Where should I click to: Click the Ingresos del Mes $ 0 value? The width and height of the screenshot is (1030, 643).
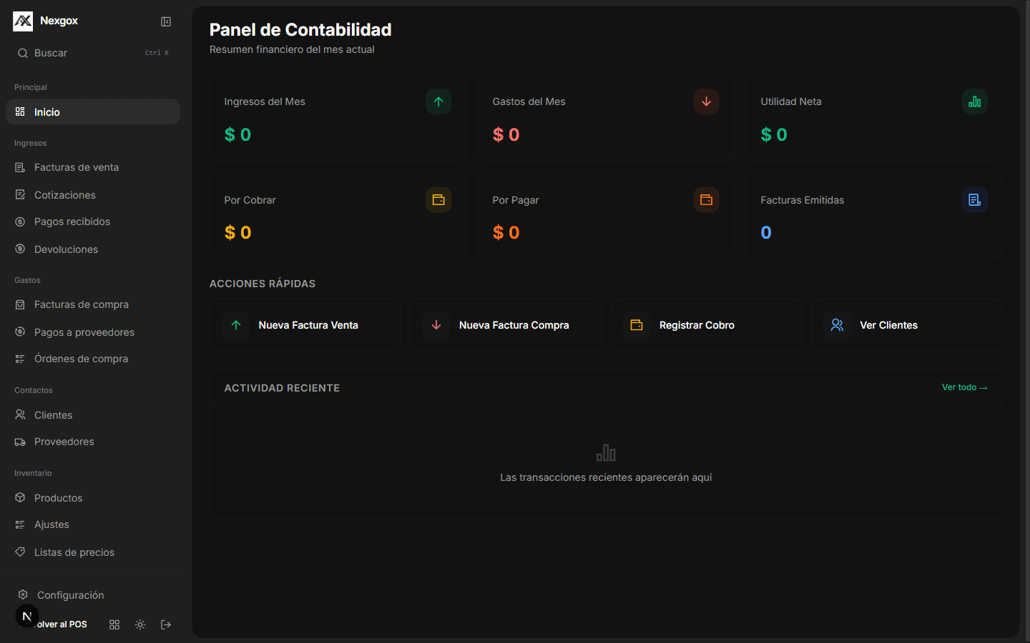[237, 134]
